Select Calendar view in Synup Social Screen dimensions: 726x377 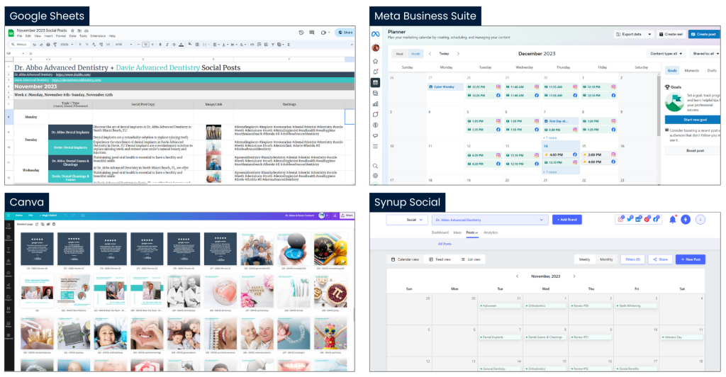click(405, 259)
